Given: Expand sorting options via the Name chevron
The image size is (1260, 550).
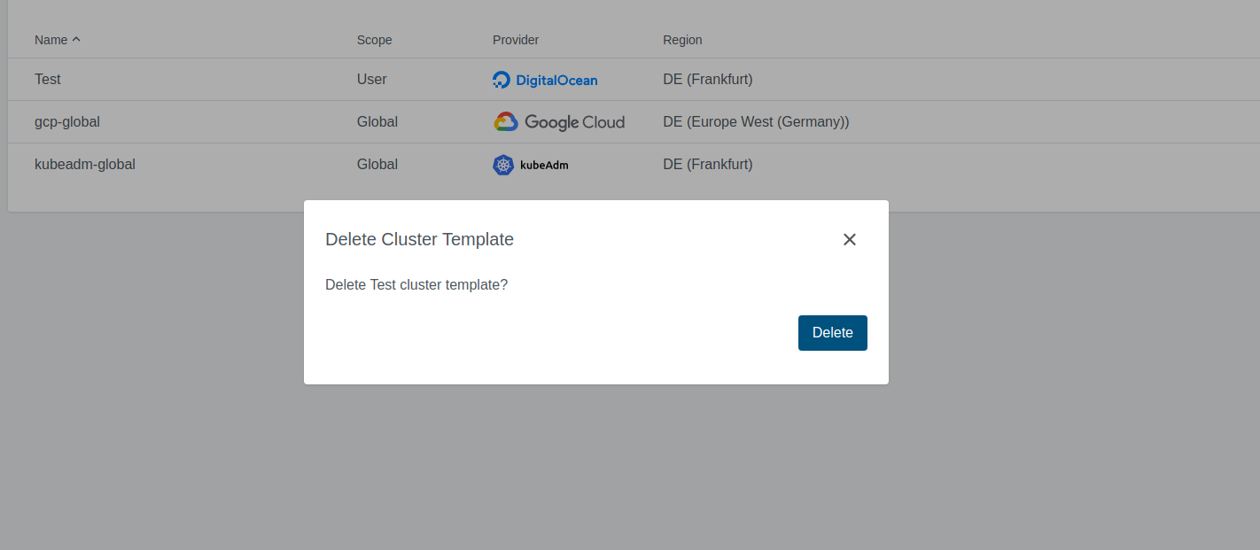Looking at the screenshot, I should [x=76, y=38].
